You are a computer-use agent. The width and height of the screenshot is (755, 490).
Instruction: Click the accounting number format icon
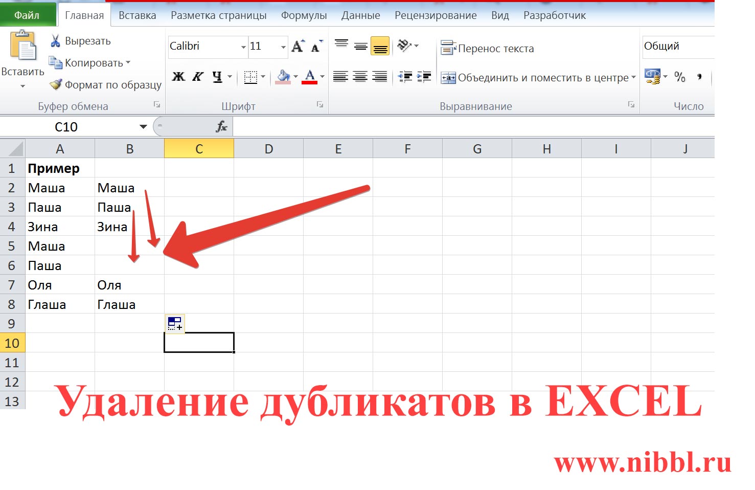coord(653,77)
